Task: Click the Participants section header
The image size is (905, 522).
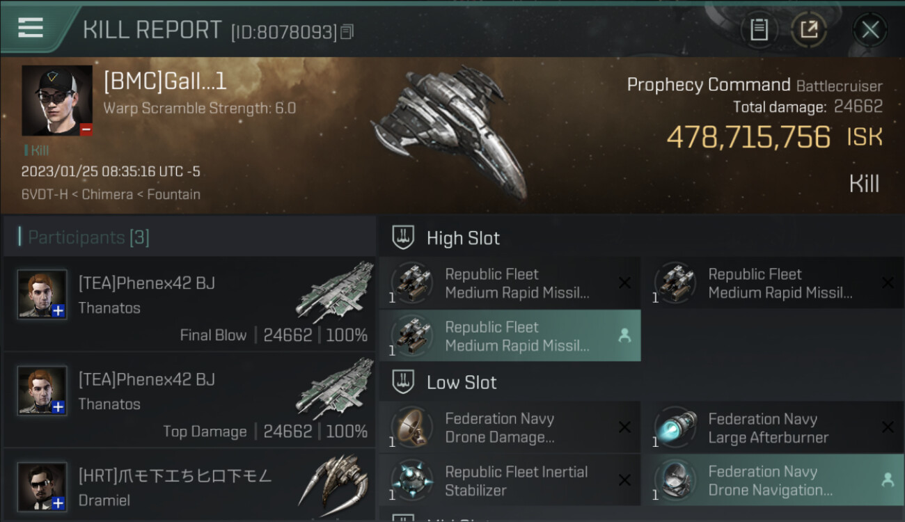Action: (88, 237)
